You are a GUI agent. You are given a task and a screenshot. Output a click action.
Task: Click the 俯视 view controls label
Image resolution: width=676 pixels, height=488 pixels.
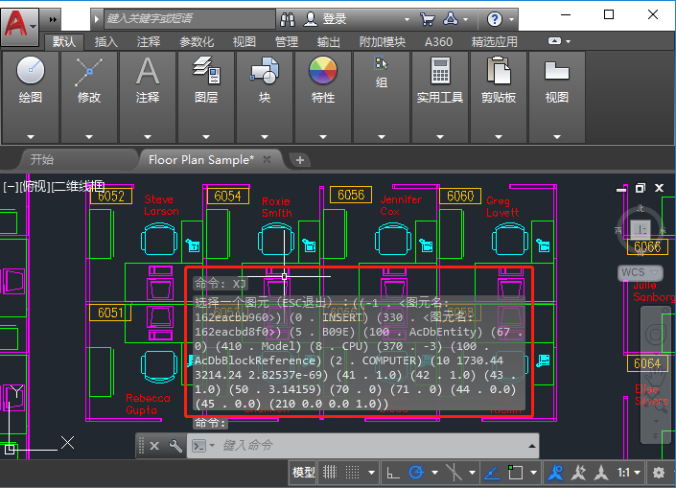pos(35,187)
